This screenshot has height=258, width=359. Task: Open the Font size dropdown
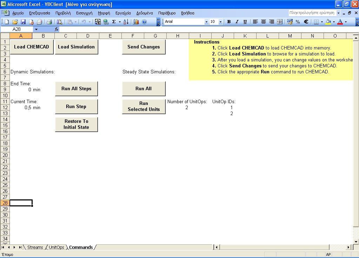coord(220,22)
